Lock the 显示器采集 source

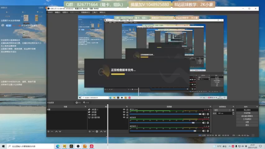coord(127,117)
